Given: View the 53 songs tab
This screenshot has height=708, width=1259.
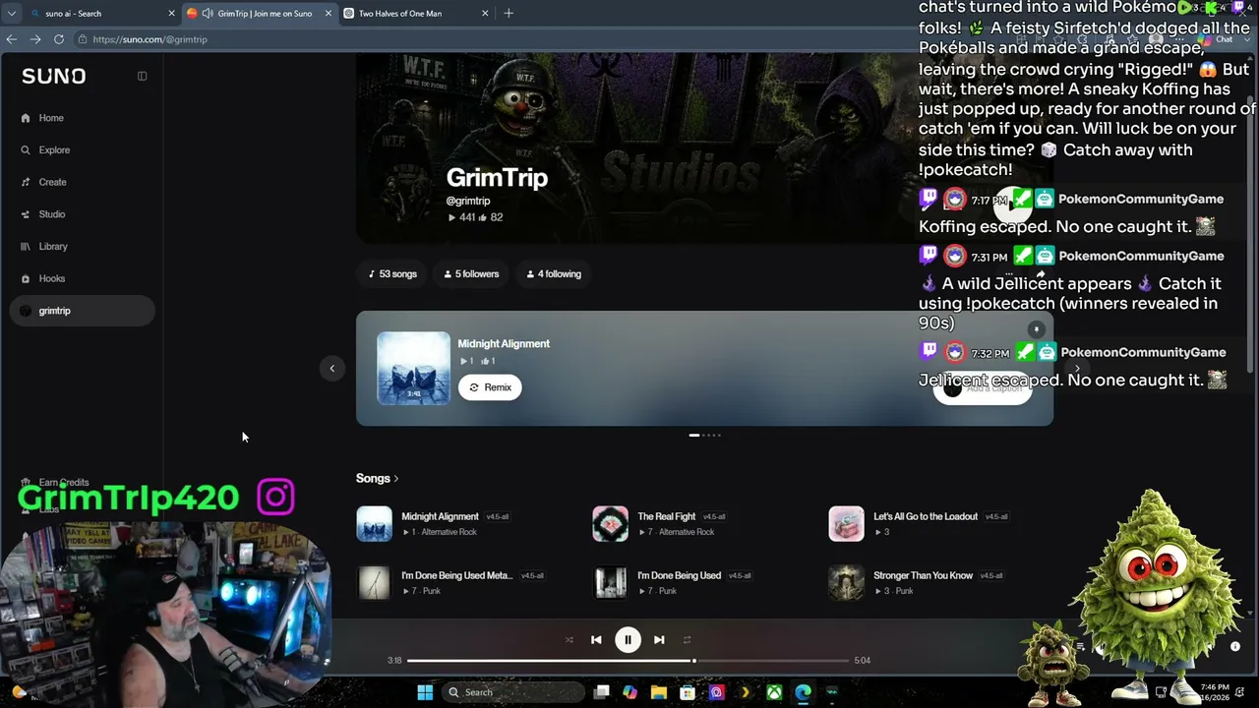Looking at the screenshot, I should tap(392, 274).
